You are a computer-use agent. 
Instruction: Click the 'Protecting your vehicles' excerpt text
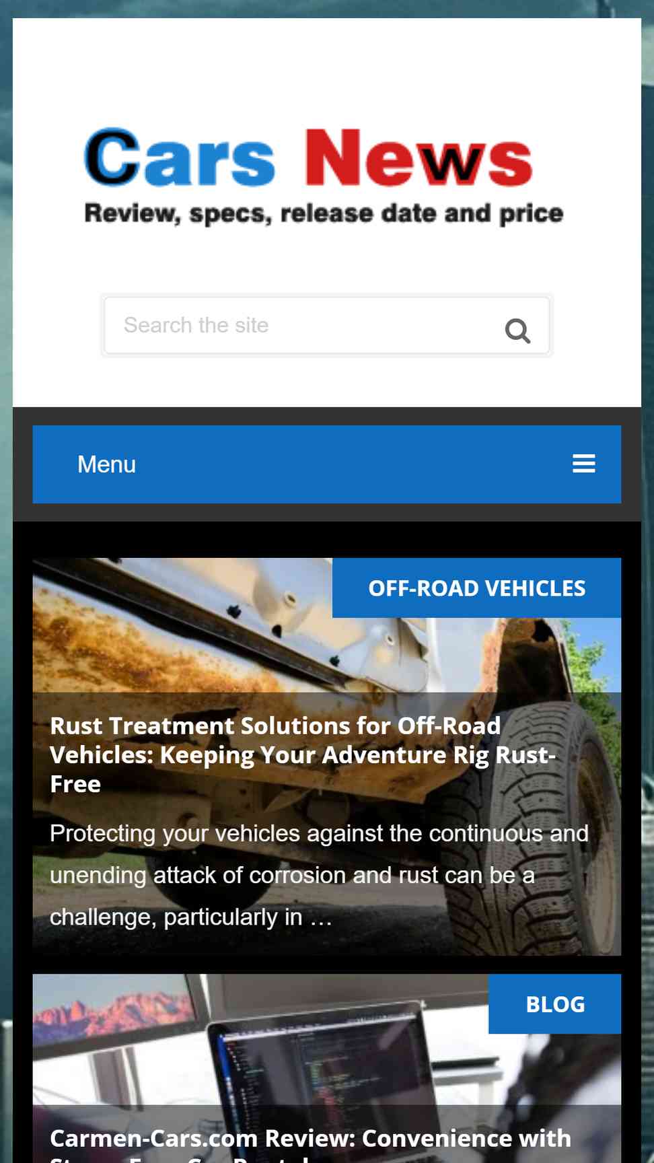coord(319,875)
